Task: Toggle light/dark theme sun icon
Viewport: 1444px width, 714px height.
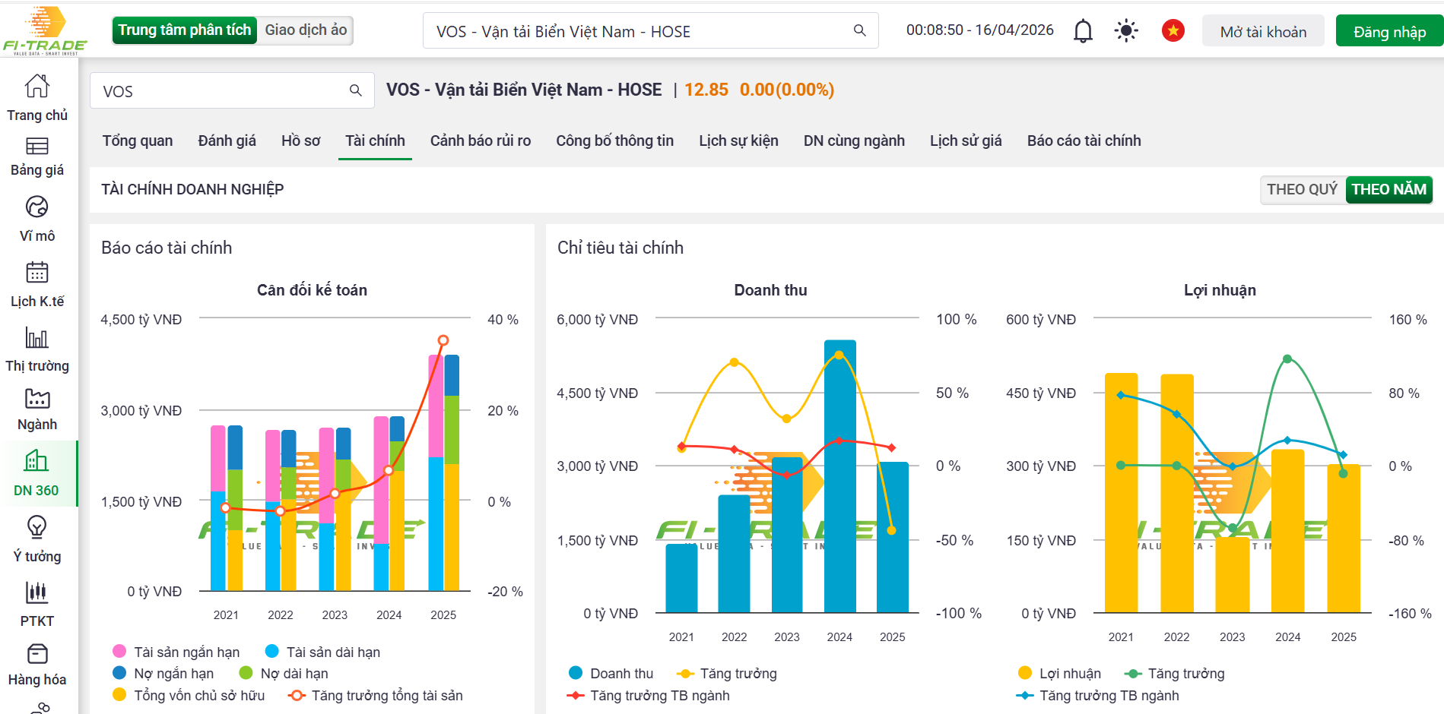Action: click(x=1125, y=31)
